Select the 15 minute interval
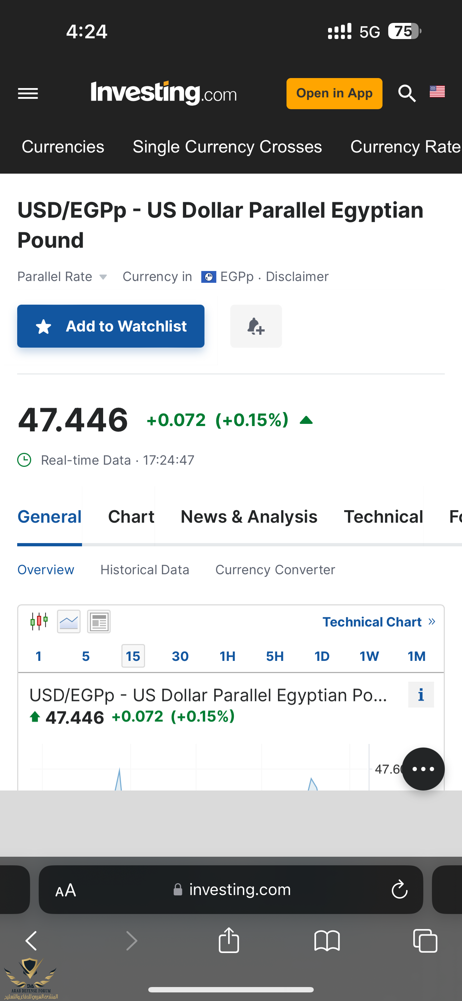This screenshot has height=1001, width=462. tap(133, 656)
